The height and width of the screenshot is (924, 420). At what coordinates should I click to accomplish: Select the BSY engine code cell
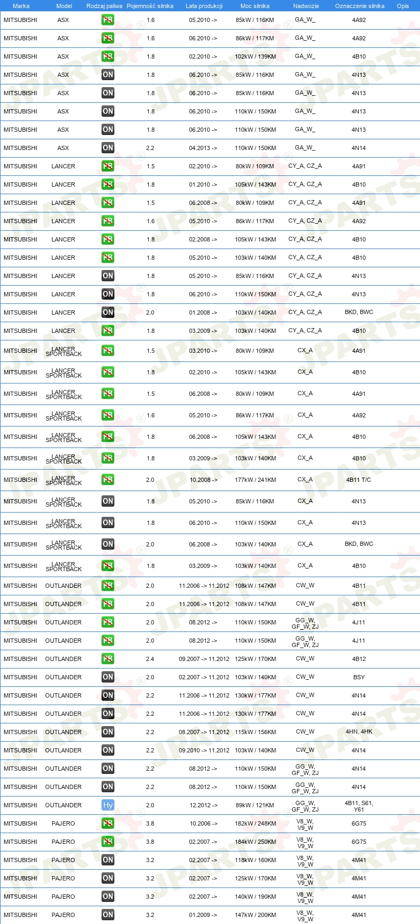[359, 677]
